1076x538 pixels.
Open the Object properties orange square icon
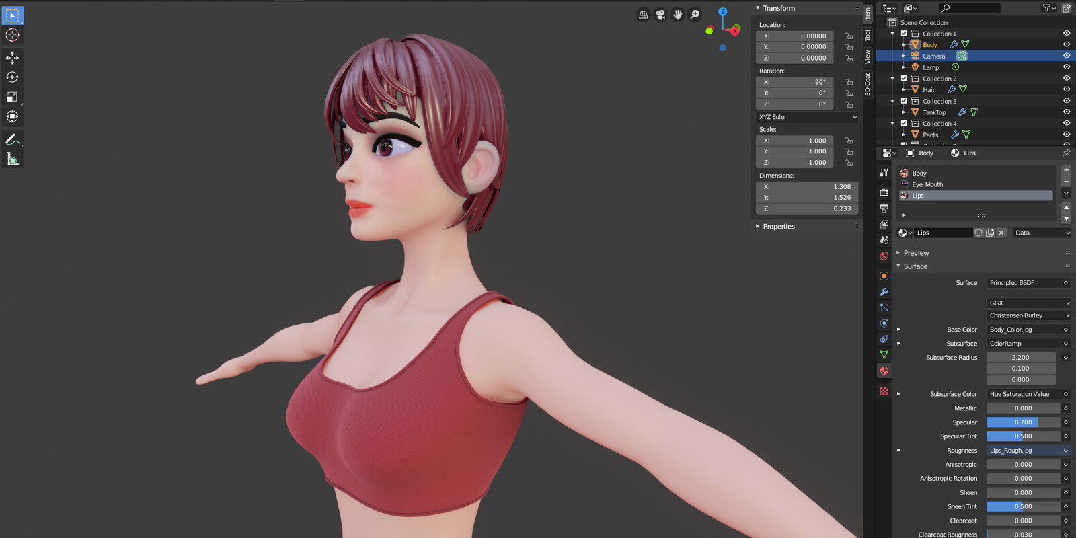(884, 276)
